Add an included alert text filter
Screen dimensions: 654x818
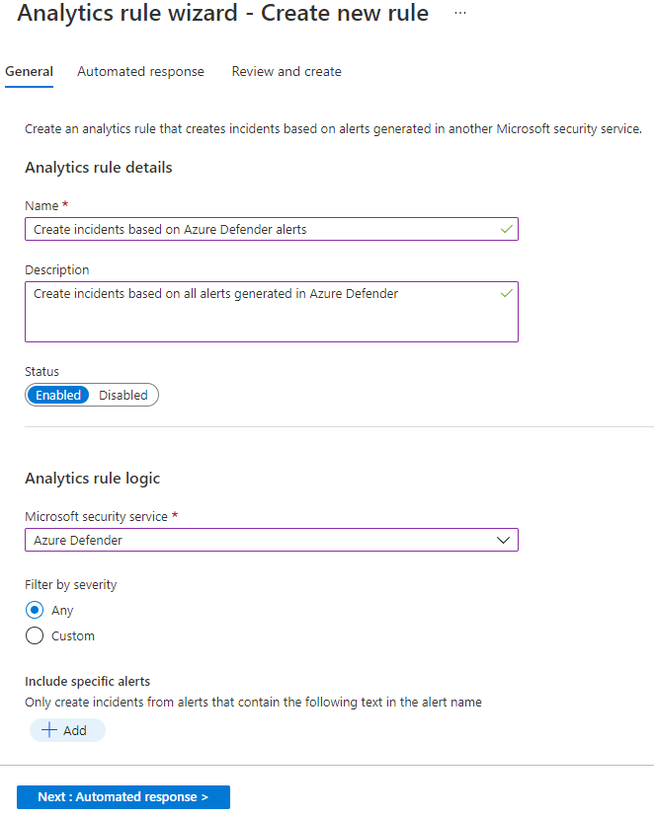coord(67,730)
